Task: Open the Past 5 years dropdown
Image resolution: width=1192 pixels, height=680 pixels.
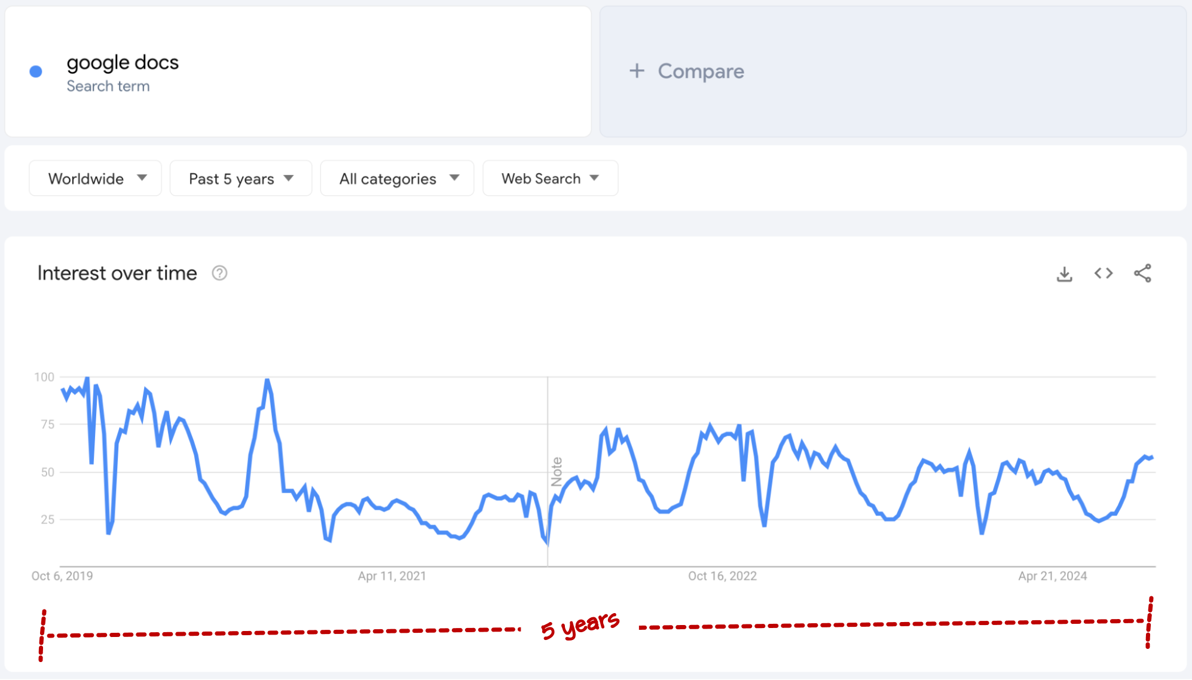Action: [241, 178]
